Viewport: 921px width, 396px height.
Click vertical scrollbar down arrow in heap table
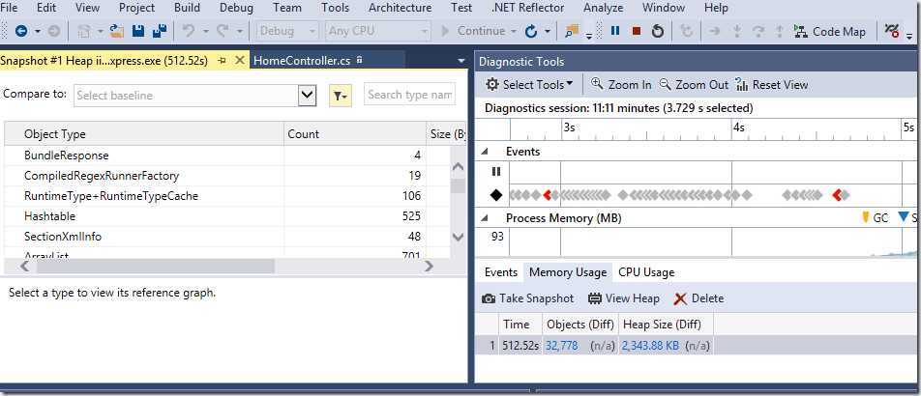459,238
